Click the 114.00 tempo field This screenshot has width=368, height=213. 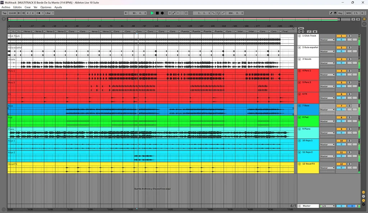tap(12, 13)
